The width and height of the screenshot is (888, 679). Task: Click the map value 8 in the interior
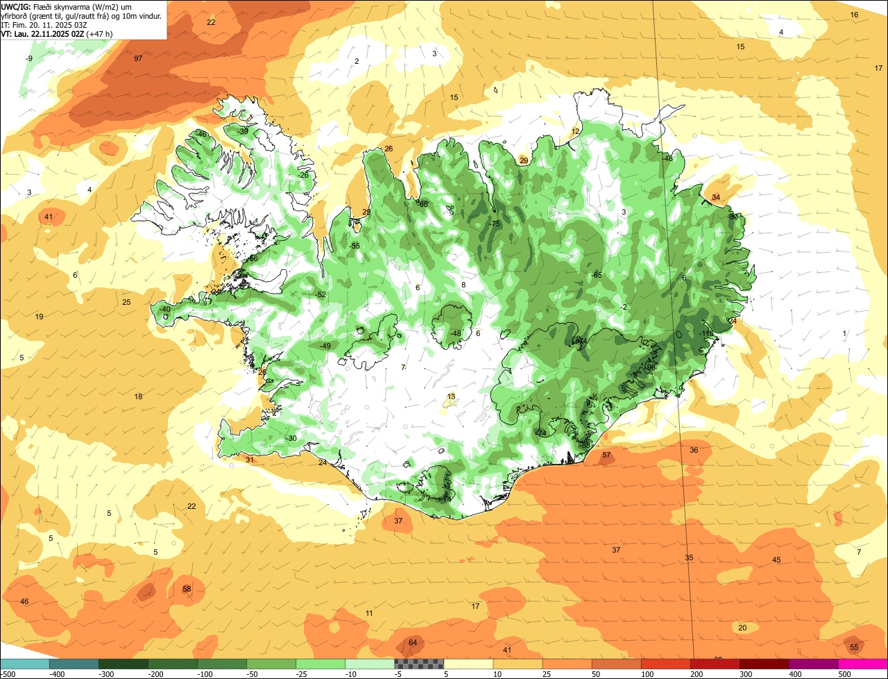click(463, 285)
